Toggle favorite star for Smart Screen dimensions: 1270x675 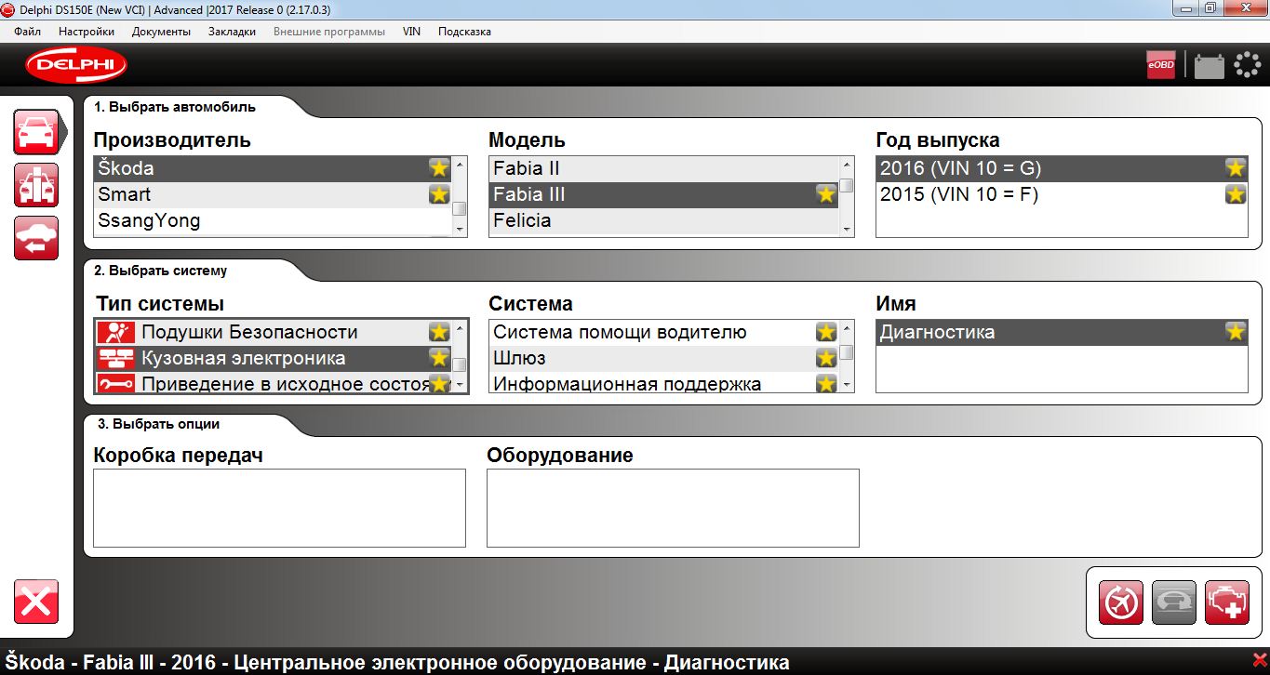[439, 194]
